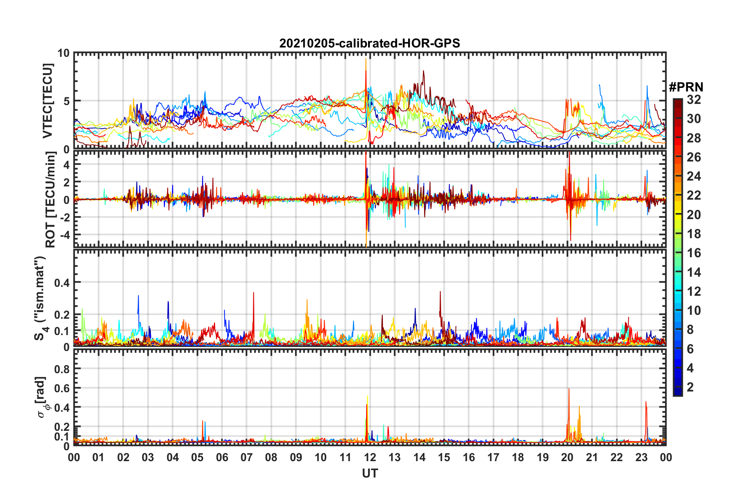Click colorbar tick label 32
740x495 pixels.
tap(694, 100)
